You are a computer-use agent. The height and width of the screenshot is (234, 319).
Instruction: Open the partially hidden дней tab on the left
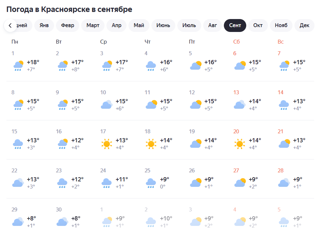pyautogui.click(x=21, y=25)
